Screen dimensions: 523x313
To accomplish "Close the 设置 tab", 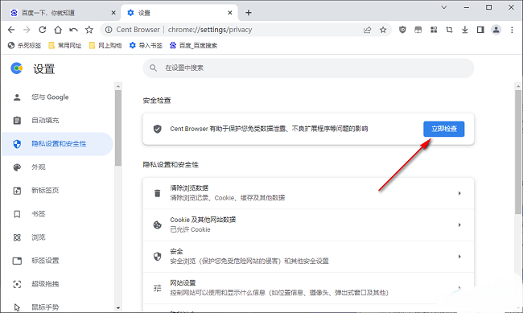I will click(230, 13).
